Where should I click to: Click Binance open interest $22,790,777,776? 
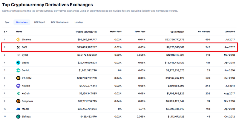[174, 40]
